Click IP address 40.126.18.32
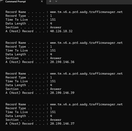 (x=61, y=31)
